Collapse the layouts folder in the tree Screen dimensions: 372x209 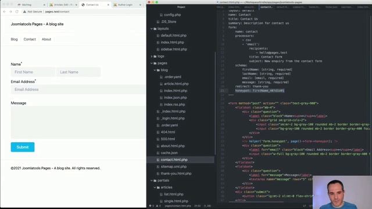pos(152,28)
